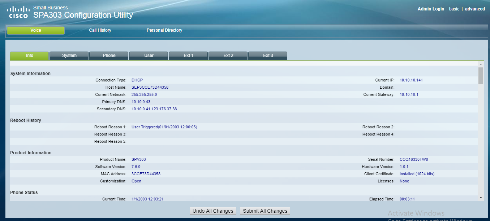Image resolution: width=490 pixels, height=221 pixels.
Task: Select secondary DNS 10.10.0.41 123.176.37.38
Action: [154, 109]
